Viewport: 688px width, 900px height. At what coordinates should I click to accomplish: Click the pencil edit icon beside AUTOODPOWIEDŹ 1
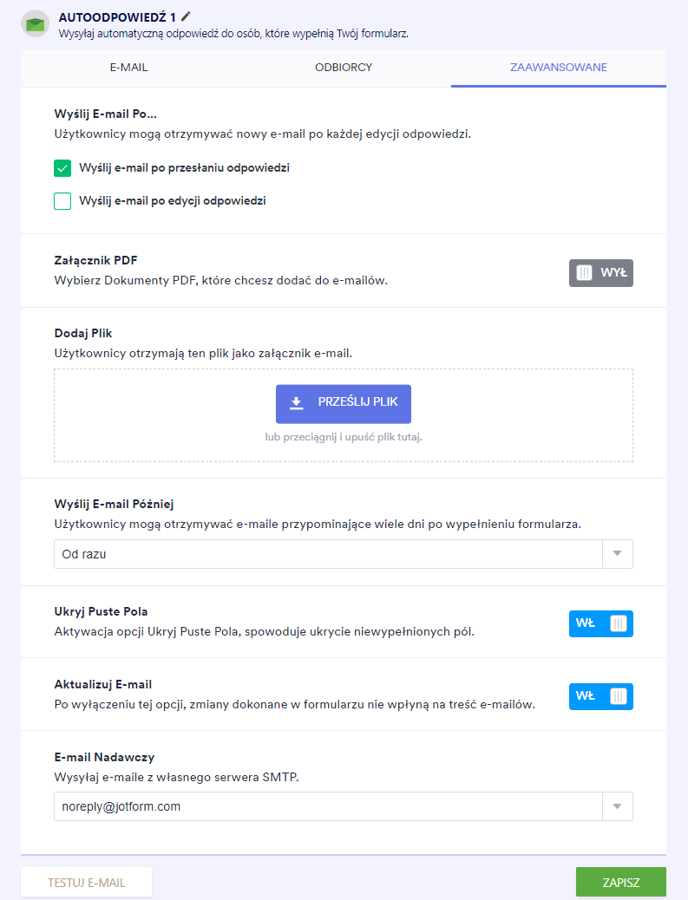tap(187, 16)
